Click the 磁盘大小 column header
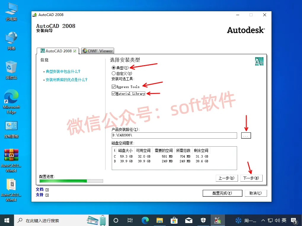This screenshot has height=226, width=302. tap(125, 150)
